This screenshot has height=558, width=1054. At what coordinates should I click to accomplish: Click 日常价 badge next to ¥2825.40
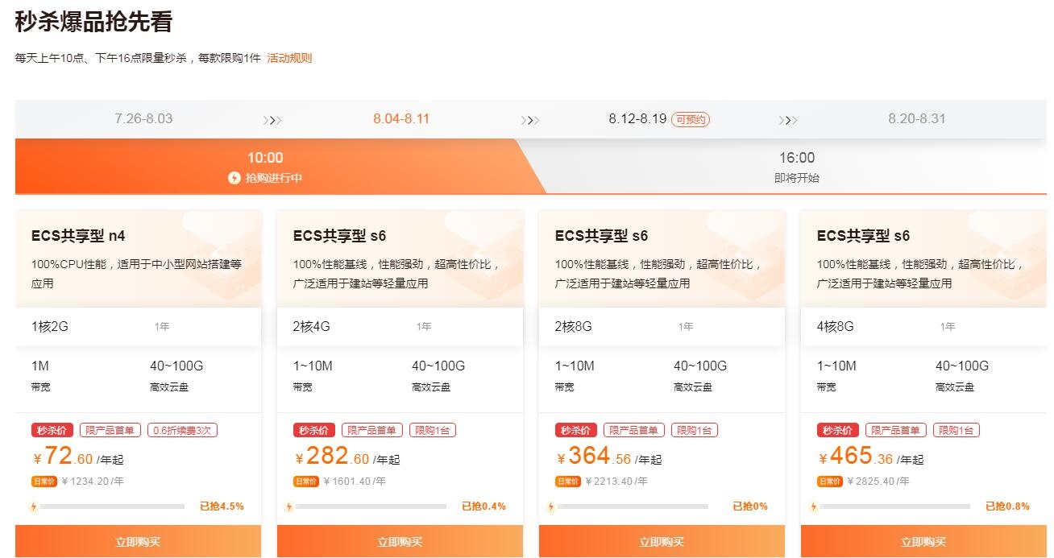pyautogui.click(x=830, y=482)
